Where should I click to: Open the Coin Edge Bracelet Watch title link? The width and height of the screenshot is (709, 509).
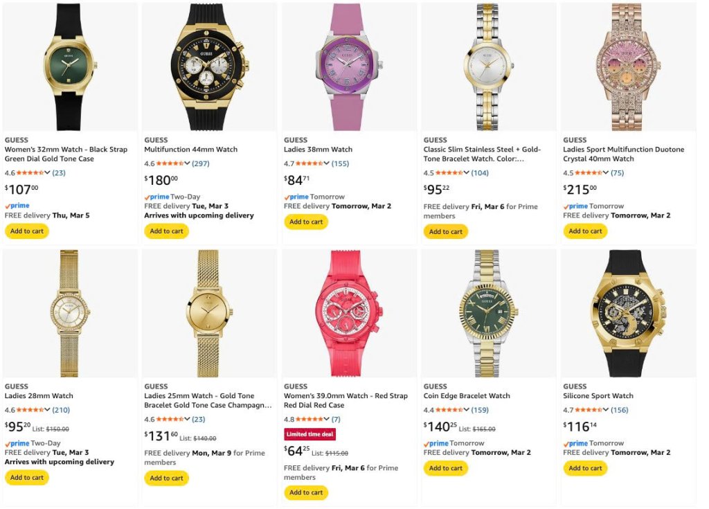[x=467, y=396]
